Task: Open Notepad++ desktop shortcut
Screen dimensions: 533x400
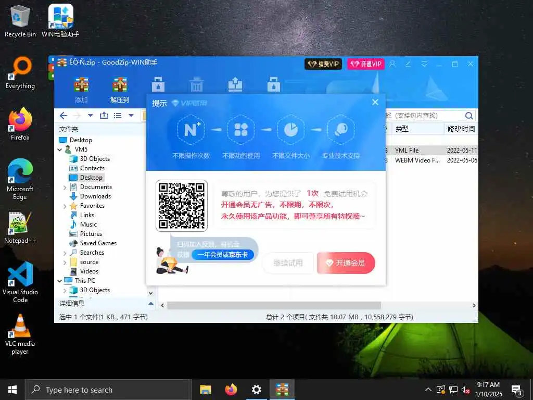Action: pos(20,228)
